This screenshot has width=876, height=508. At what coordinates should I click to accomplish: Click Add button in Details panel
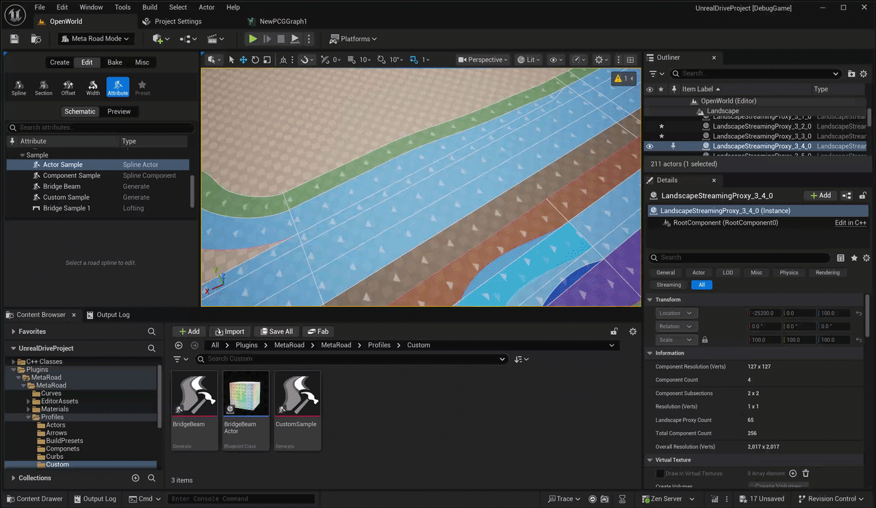point(821,196)
